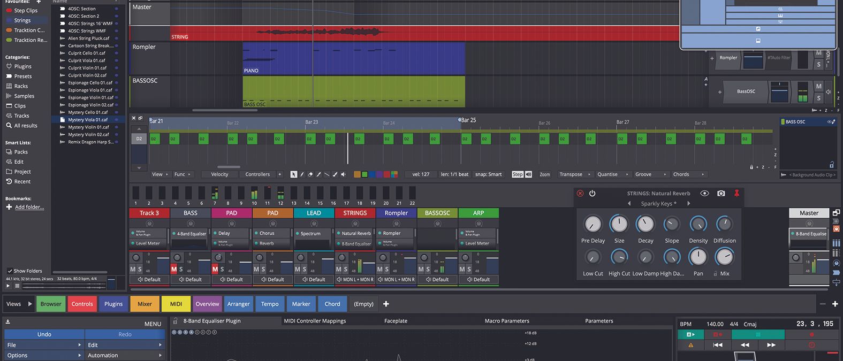843x361 pixels.
Task: Toggle eye visibility icon in Natural Reverb panel
Action: (704, 193)
